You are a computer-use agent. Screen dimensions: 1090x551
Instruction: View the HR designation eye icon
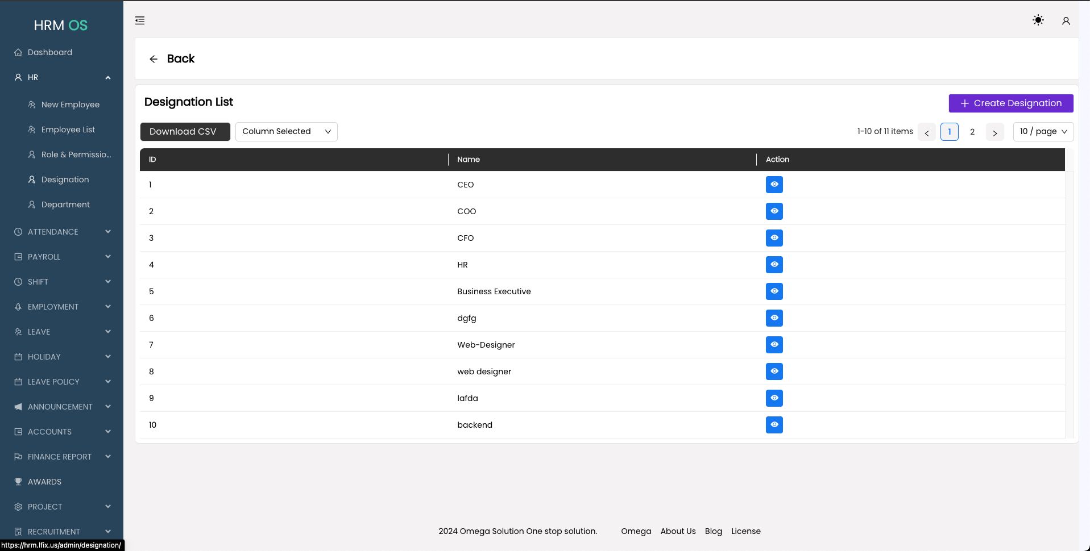pyautogui.click(x=774, y=265)
